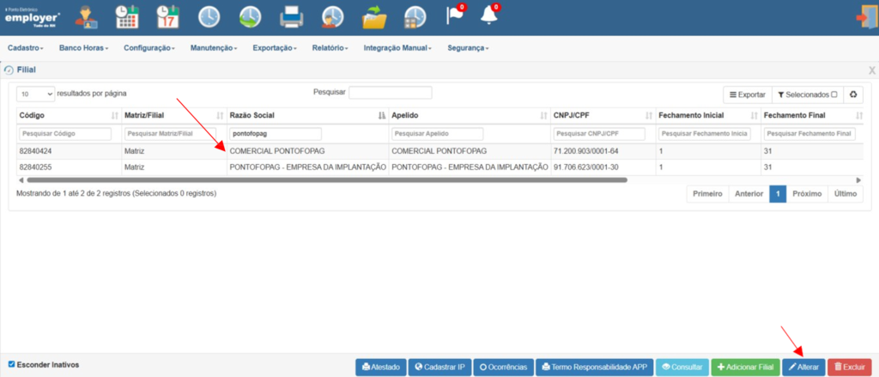Go to the Último page
The height and width of the screenshot is (377, 879).
point(846,193)
